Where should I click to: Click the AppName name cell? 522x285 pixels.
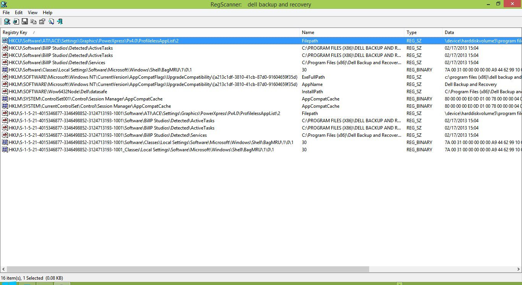click(312, 84)
